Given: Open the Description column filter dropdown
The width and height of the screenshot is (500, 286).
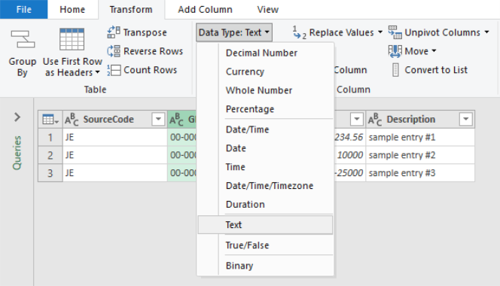Looking at the screenshot, I should [x=465, y=119].
